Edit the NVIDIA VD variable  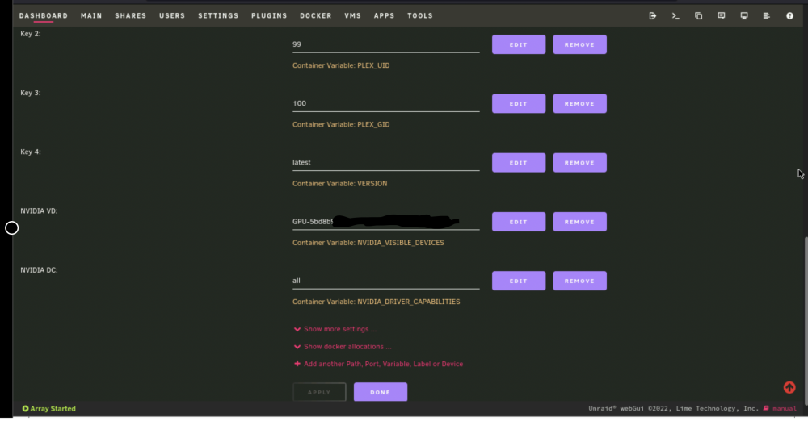point(519,222)
